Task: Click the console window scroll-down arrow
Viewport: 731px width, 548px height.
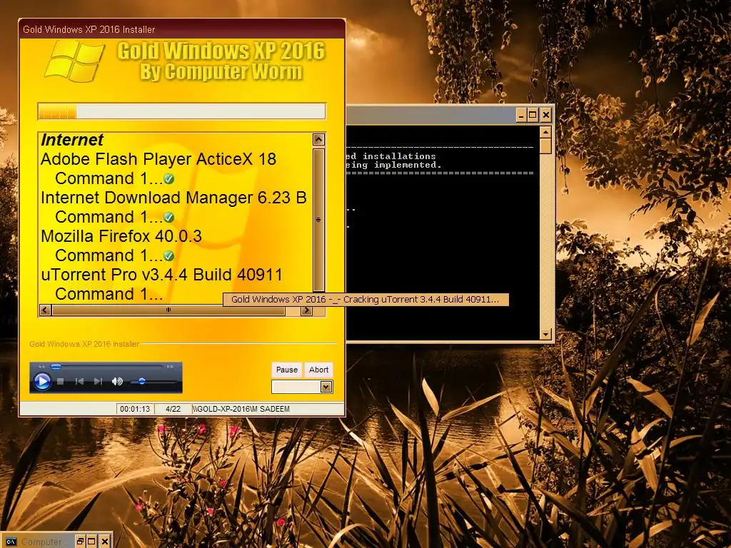Action: coord(545,334)
